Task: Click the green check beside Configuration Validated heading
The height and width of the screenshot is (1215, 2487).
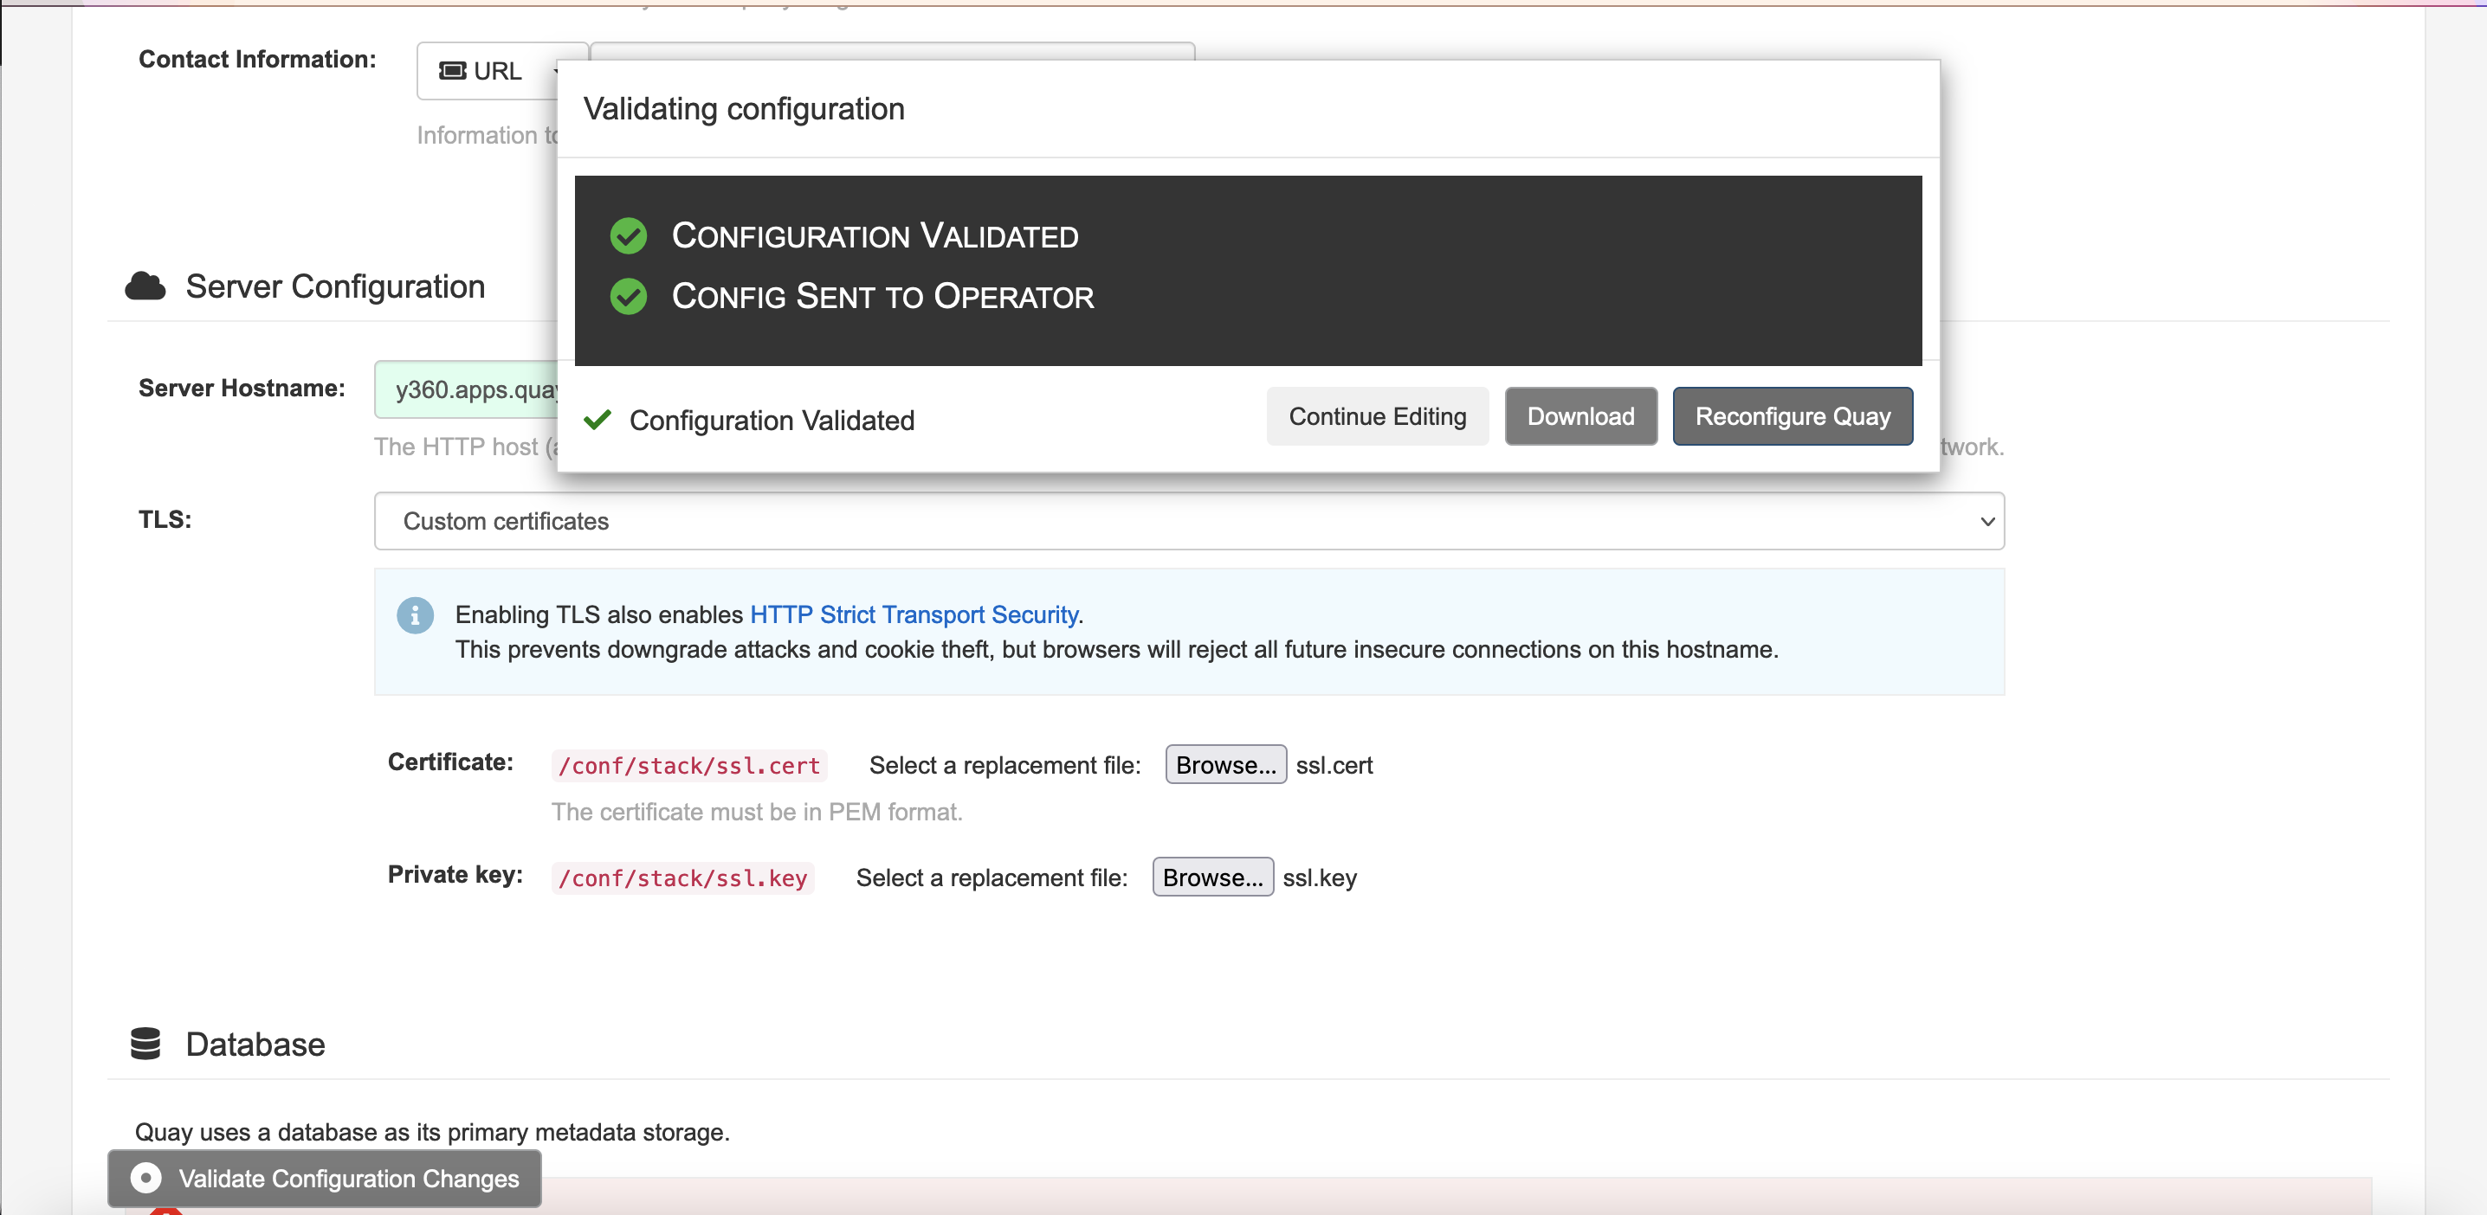Action: [629, 235]
